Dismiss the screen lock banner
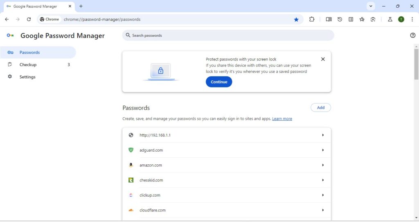The image size is (419, 222). coord(323,59)
